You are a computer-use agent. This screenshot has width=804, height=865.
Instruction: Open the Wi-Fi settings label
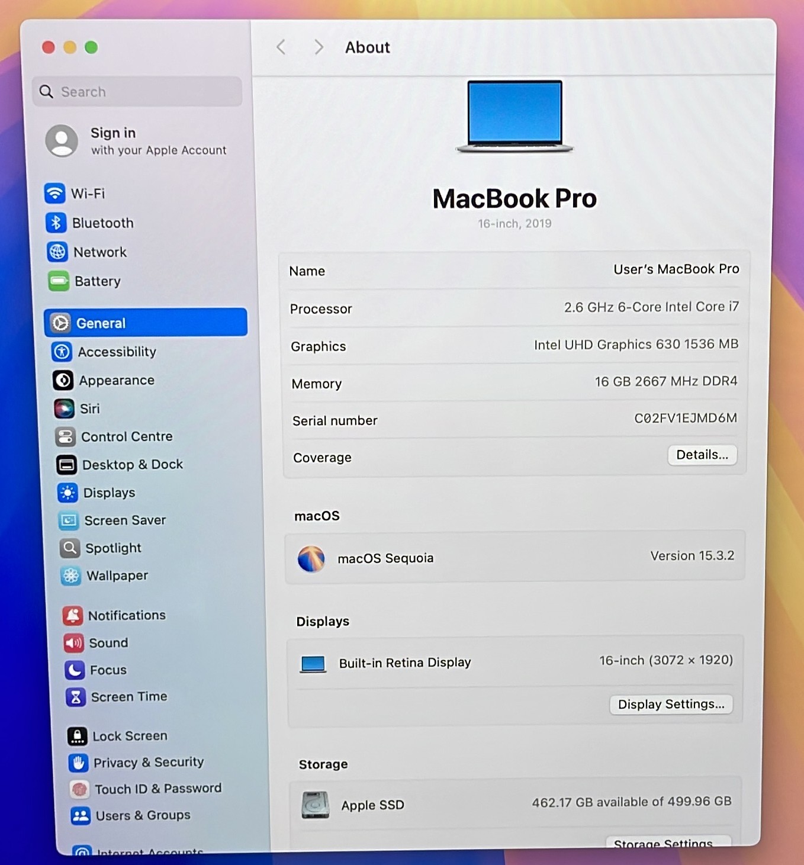point(88,194)
